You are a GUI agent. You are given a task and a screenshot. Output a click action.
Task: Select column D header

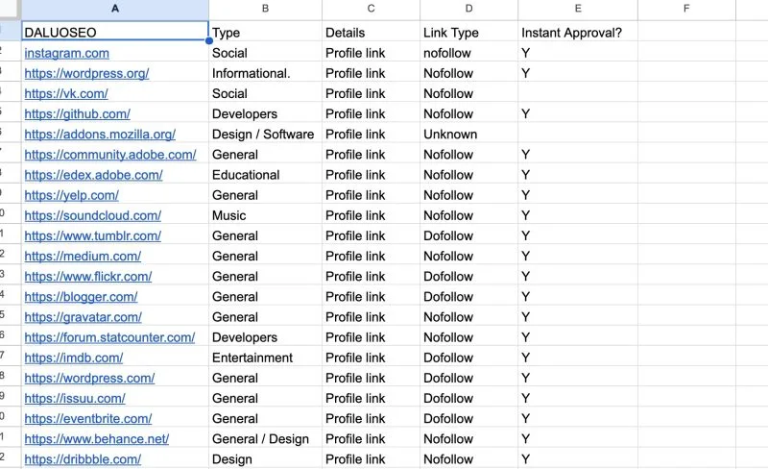click(468, 9)
